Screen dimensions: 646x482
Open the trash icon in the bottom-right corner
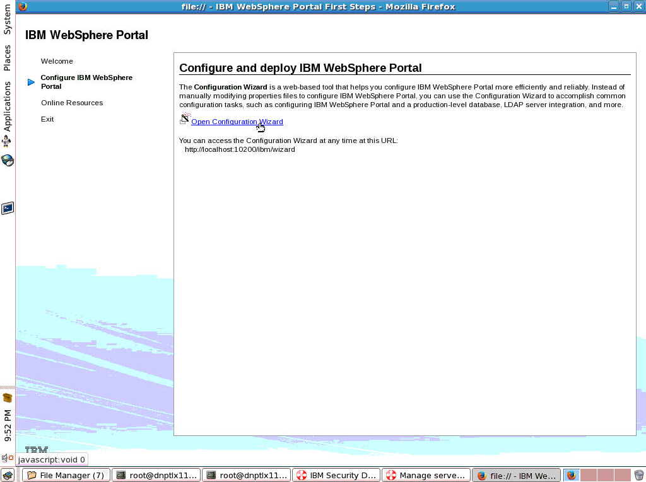point(638,476)
